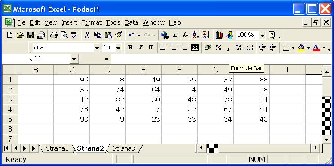Image resolution: width=334 pixels, height=166 pixels.
Task: Open the Format menu
Action: point(91,22)
